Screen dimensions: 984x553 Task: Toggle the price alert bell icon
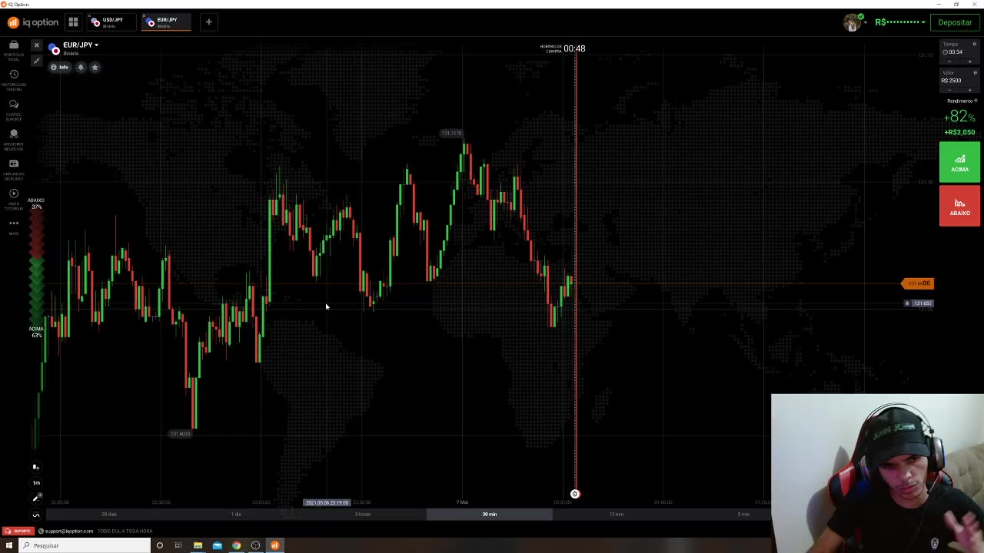click(x=81, y=68)
